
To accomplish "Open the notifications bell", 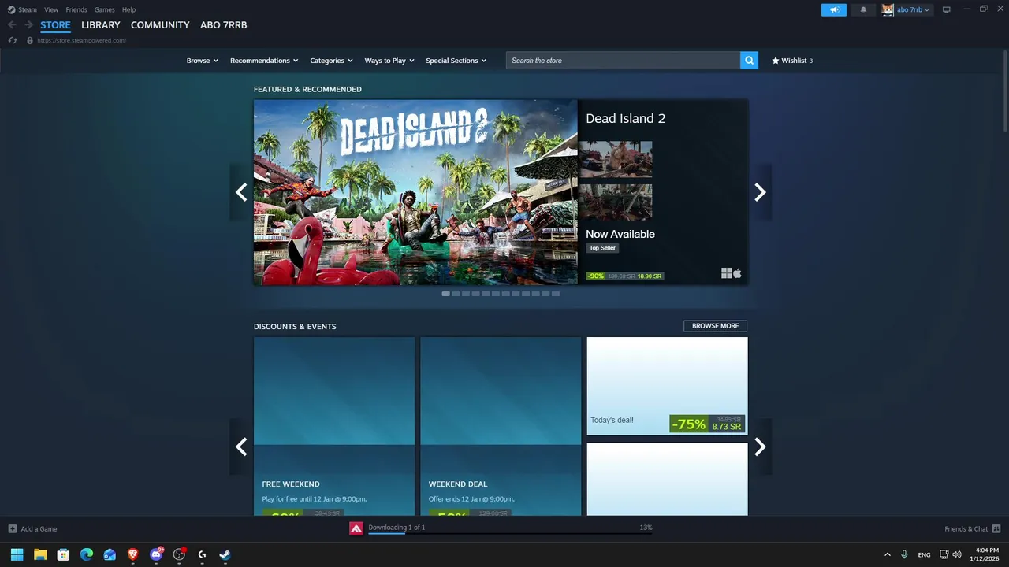I will tap(863, 9).
